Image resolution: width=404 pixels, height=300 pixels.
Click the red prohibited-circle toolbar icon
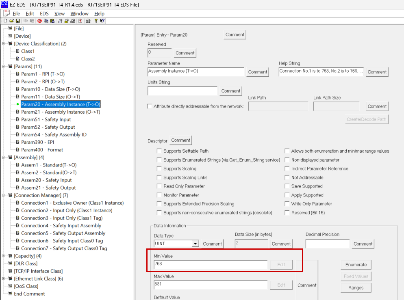39,21
